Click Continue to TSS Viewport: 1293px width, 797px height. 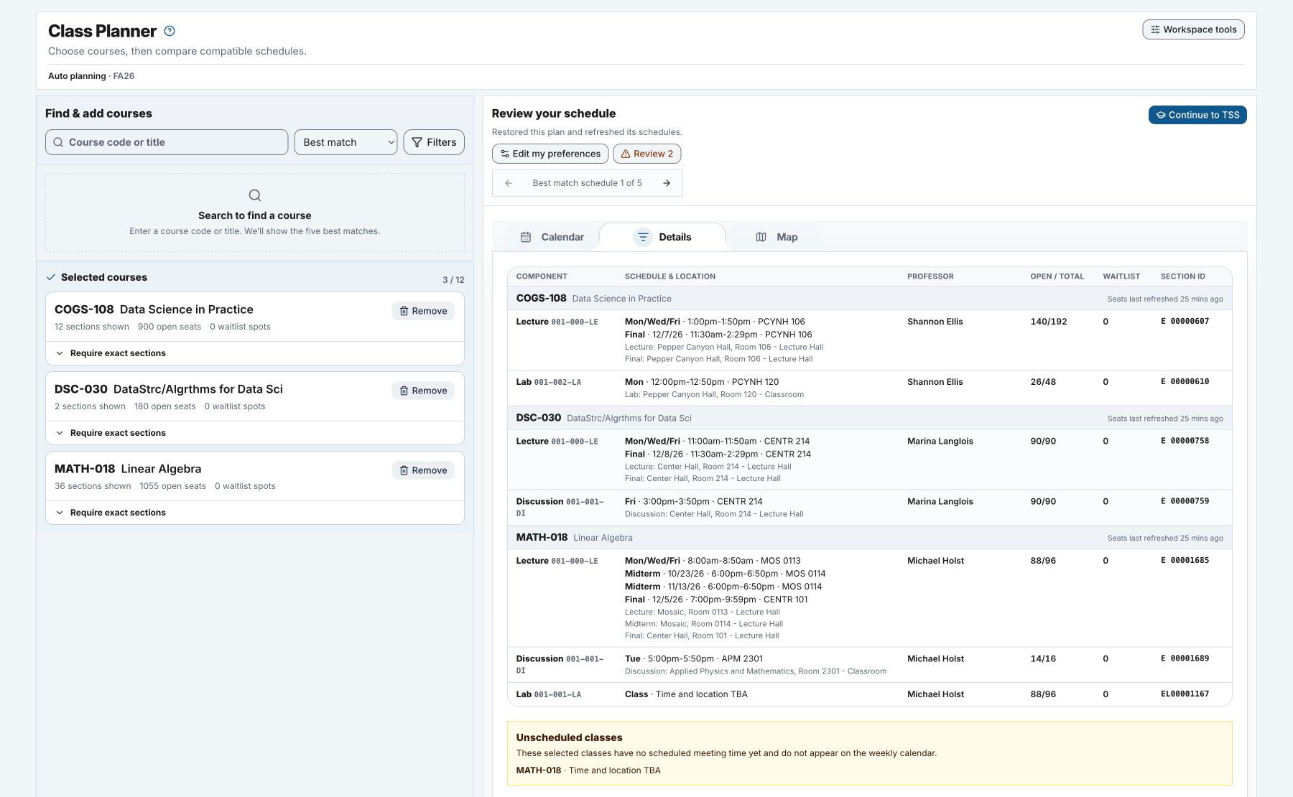[1197, 115]
